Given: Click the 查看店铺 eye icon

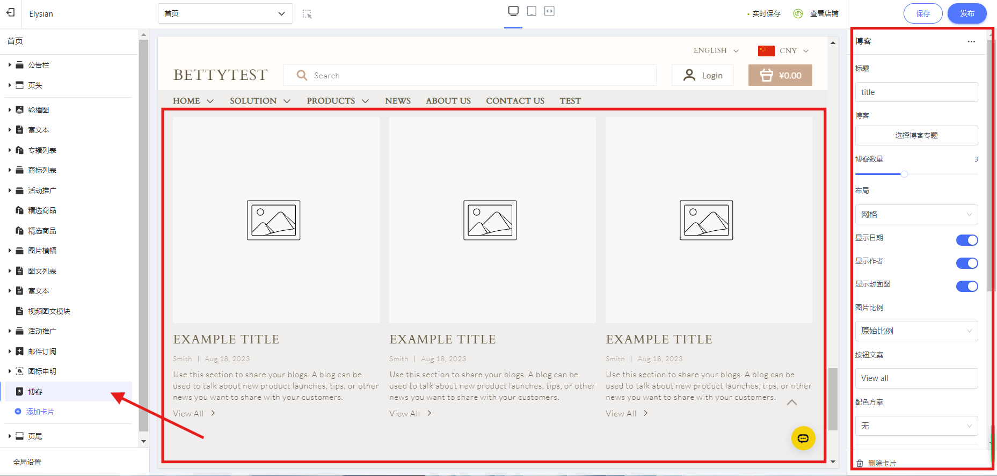Looking at the screenshot, I should [x=798, y=13].
